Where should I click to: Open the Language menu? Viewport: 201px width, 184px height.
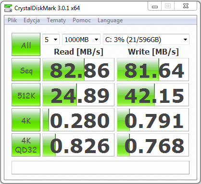110,20
